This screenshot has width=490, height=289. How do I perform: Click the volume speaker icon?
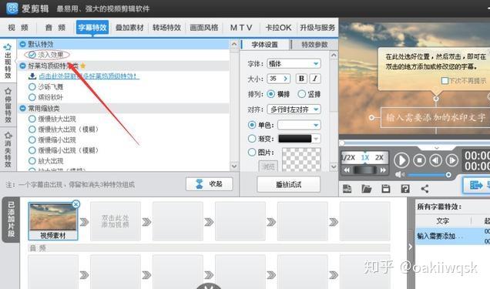pos(400,174)
